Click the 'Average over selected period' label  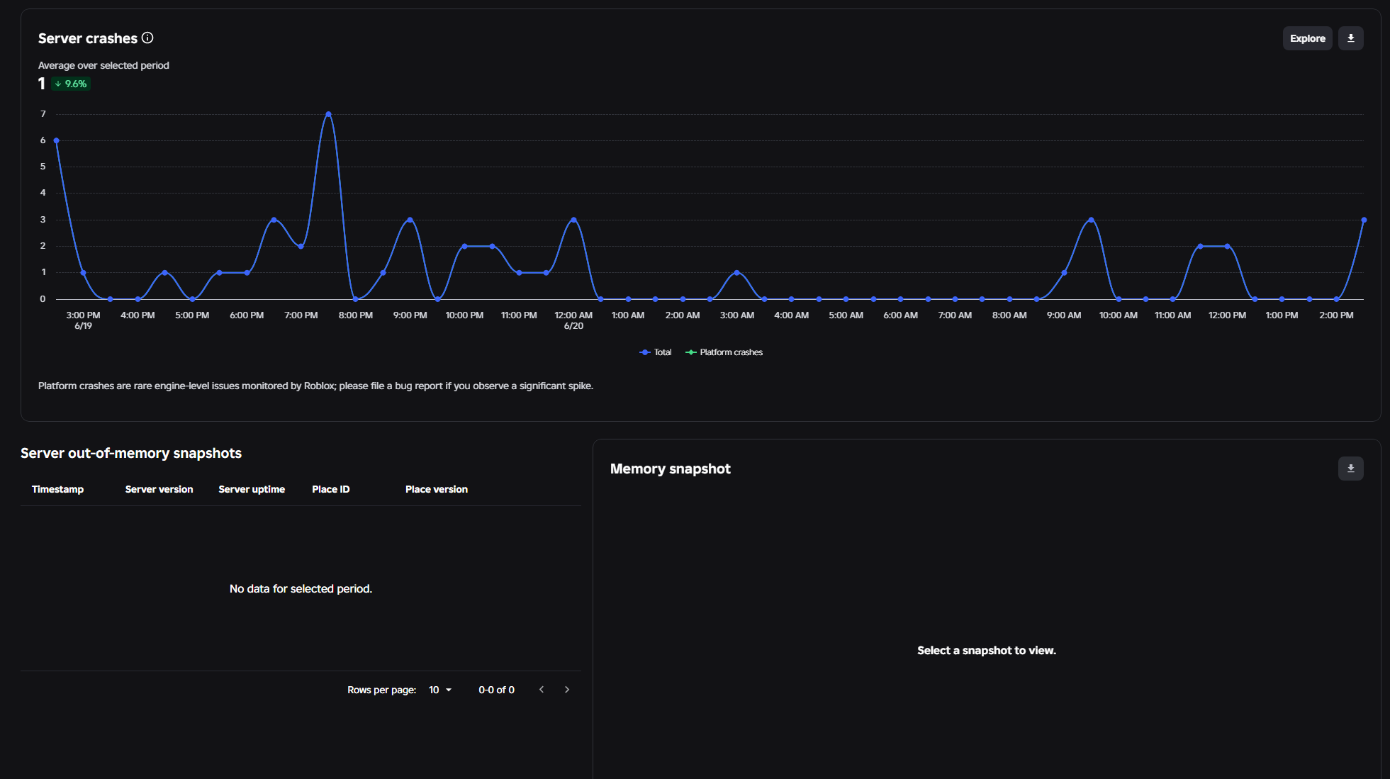tap(103, 65)
